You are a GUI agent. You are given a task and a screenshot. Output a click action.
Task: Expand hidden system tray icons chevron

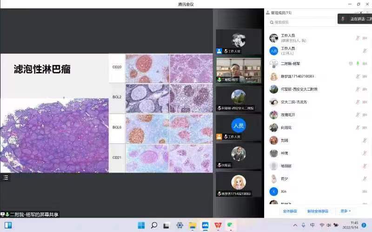coord(296,226)
